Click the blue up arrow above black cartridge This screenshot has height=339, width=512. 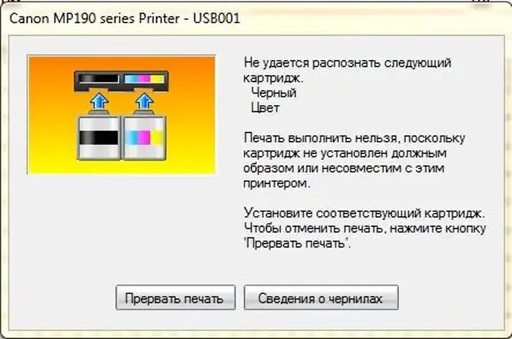[x=99, y=101]
